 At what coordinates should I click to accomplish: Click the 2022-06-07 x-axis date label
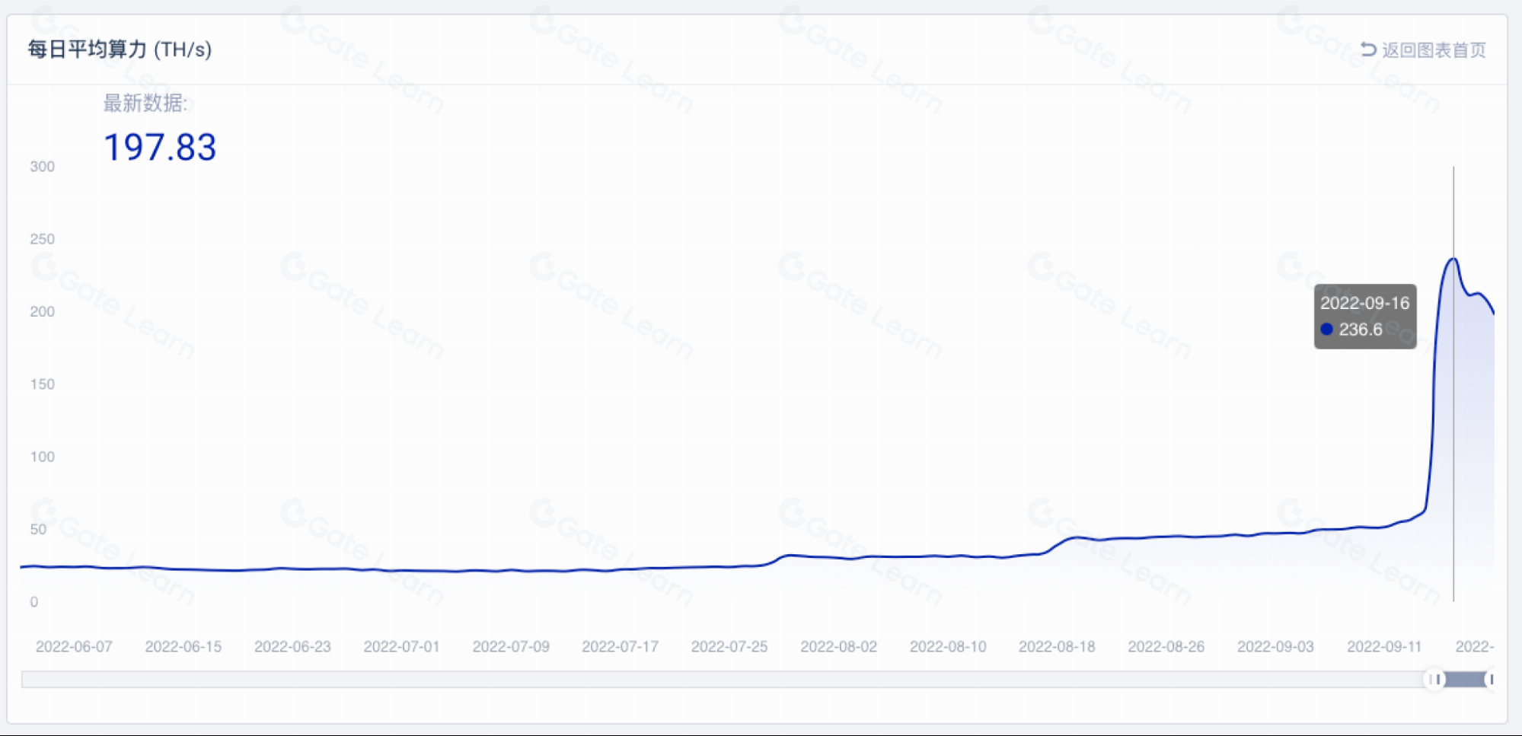pyautogui.click(x=74, y=646)
